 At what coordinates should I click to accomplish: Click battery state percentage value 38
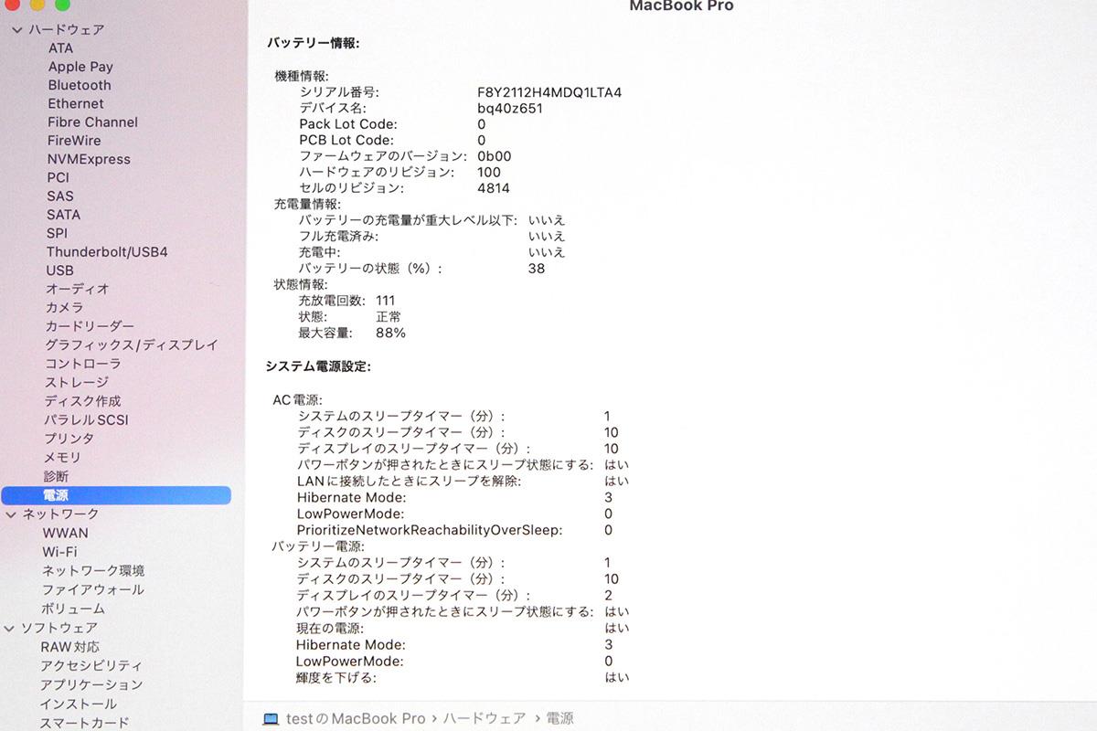point(537,268)
